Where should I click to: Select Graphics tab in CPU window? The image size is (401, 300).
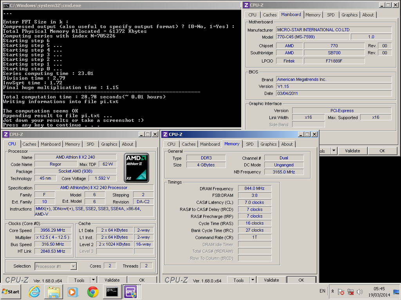click(x=109, y=144)
